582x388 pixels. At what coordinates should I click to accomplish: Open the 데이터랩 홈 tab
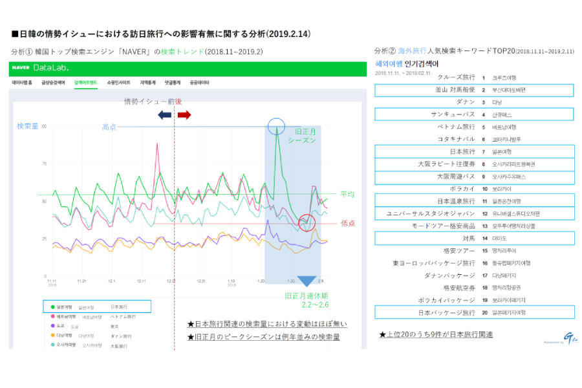(22, 82)
